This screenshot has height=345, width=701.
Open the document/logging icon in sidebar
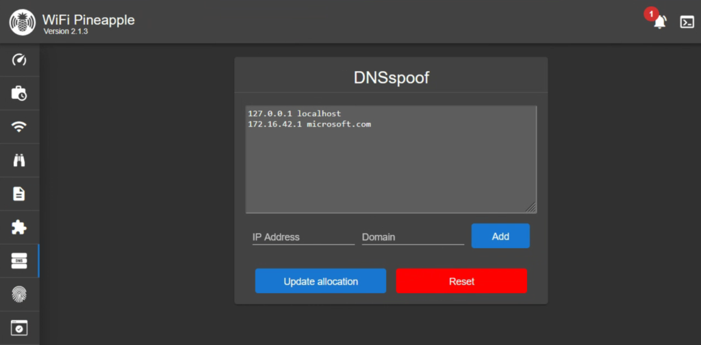pyautogui.click(x=18, y=194)
